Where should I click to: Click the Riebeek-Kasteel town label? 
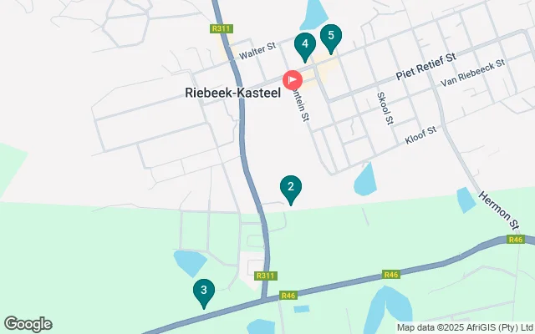(x=232, y=93)
